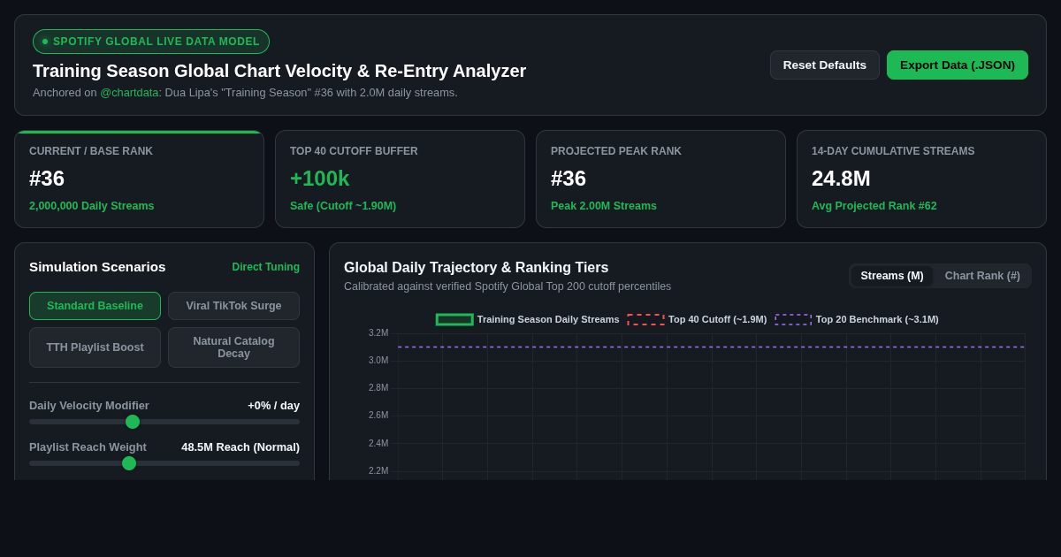Click the 3.0M y-axis label
The height and width of the screenshot is (557, 1061).
(x=378, y=361)
